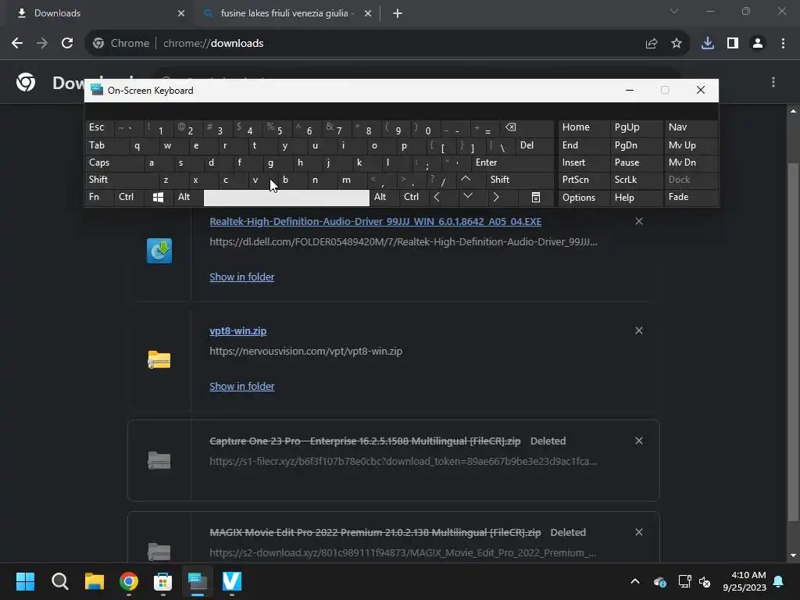The image size is (800, 600).
Task: Remove the Realtek driver from the list
Action: click(x=639, y=221)
